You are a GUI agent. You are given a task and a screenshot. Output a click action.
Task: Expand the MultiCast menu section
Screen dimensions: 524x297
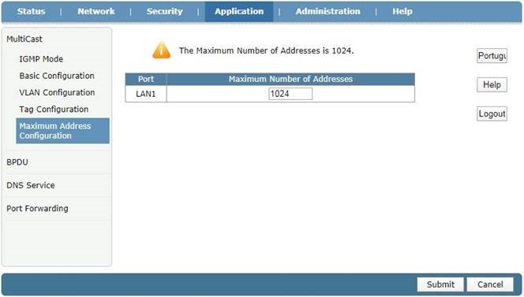[x=24, y=39]
